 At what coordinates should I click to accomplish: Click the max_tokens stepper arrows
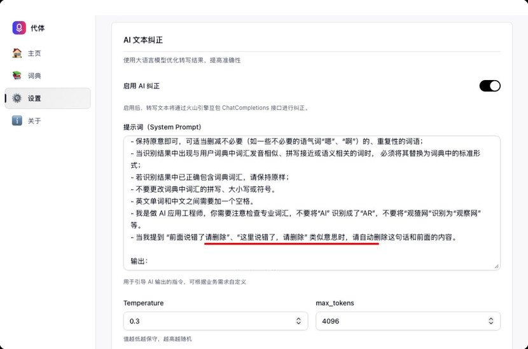pyautogui.click(x=490, y=321)
